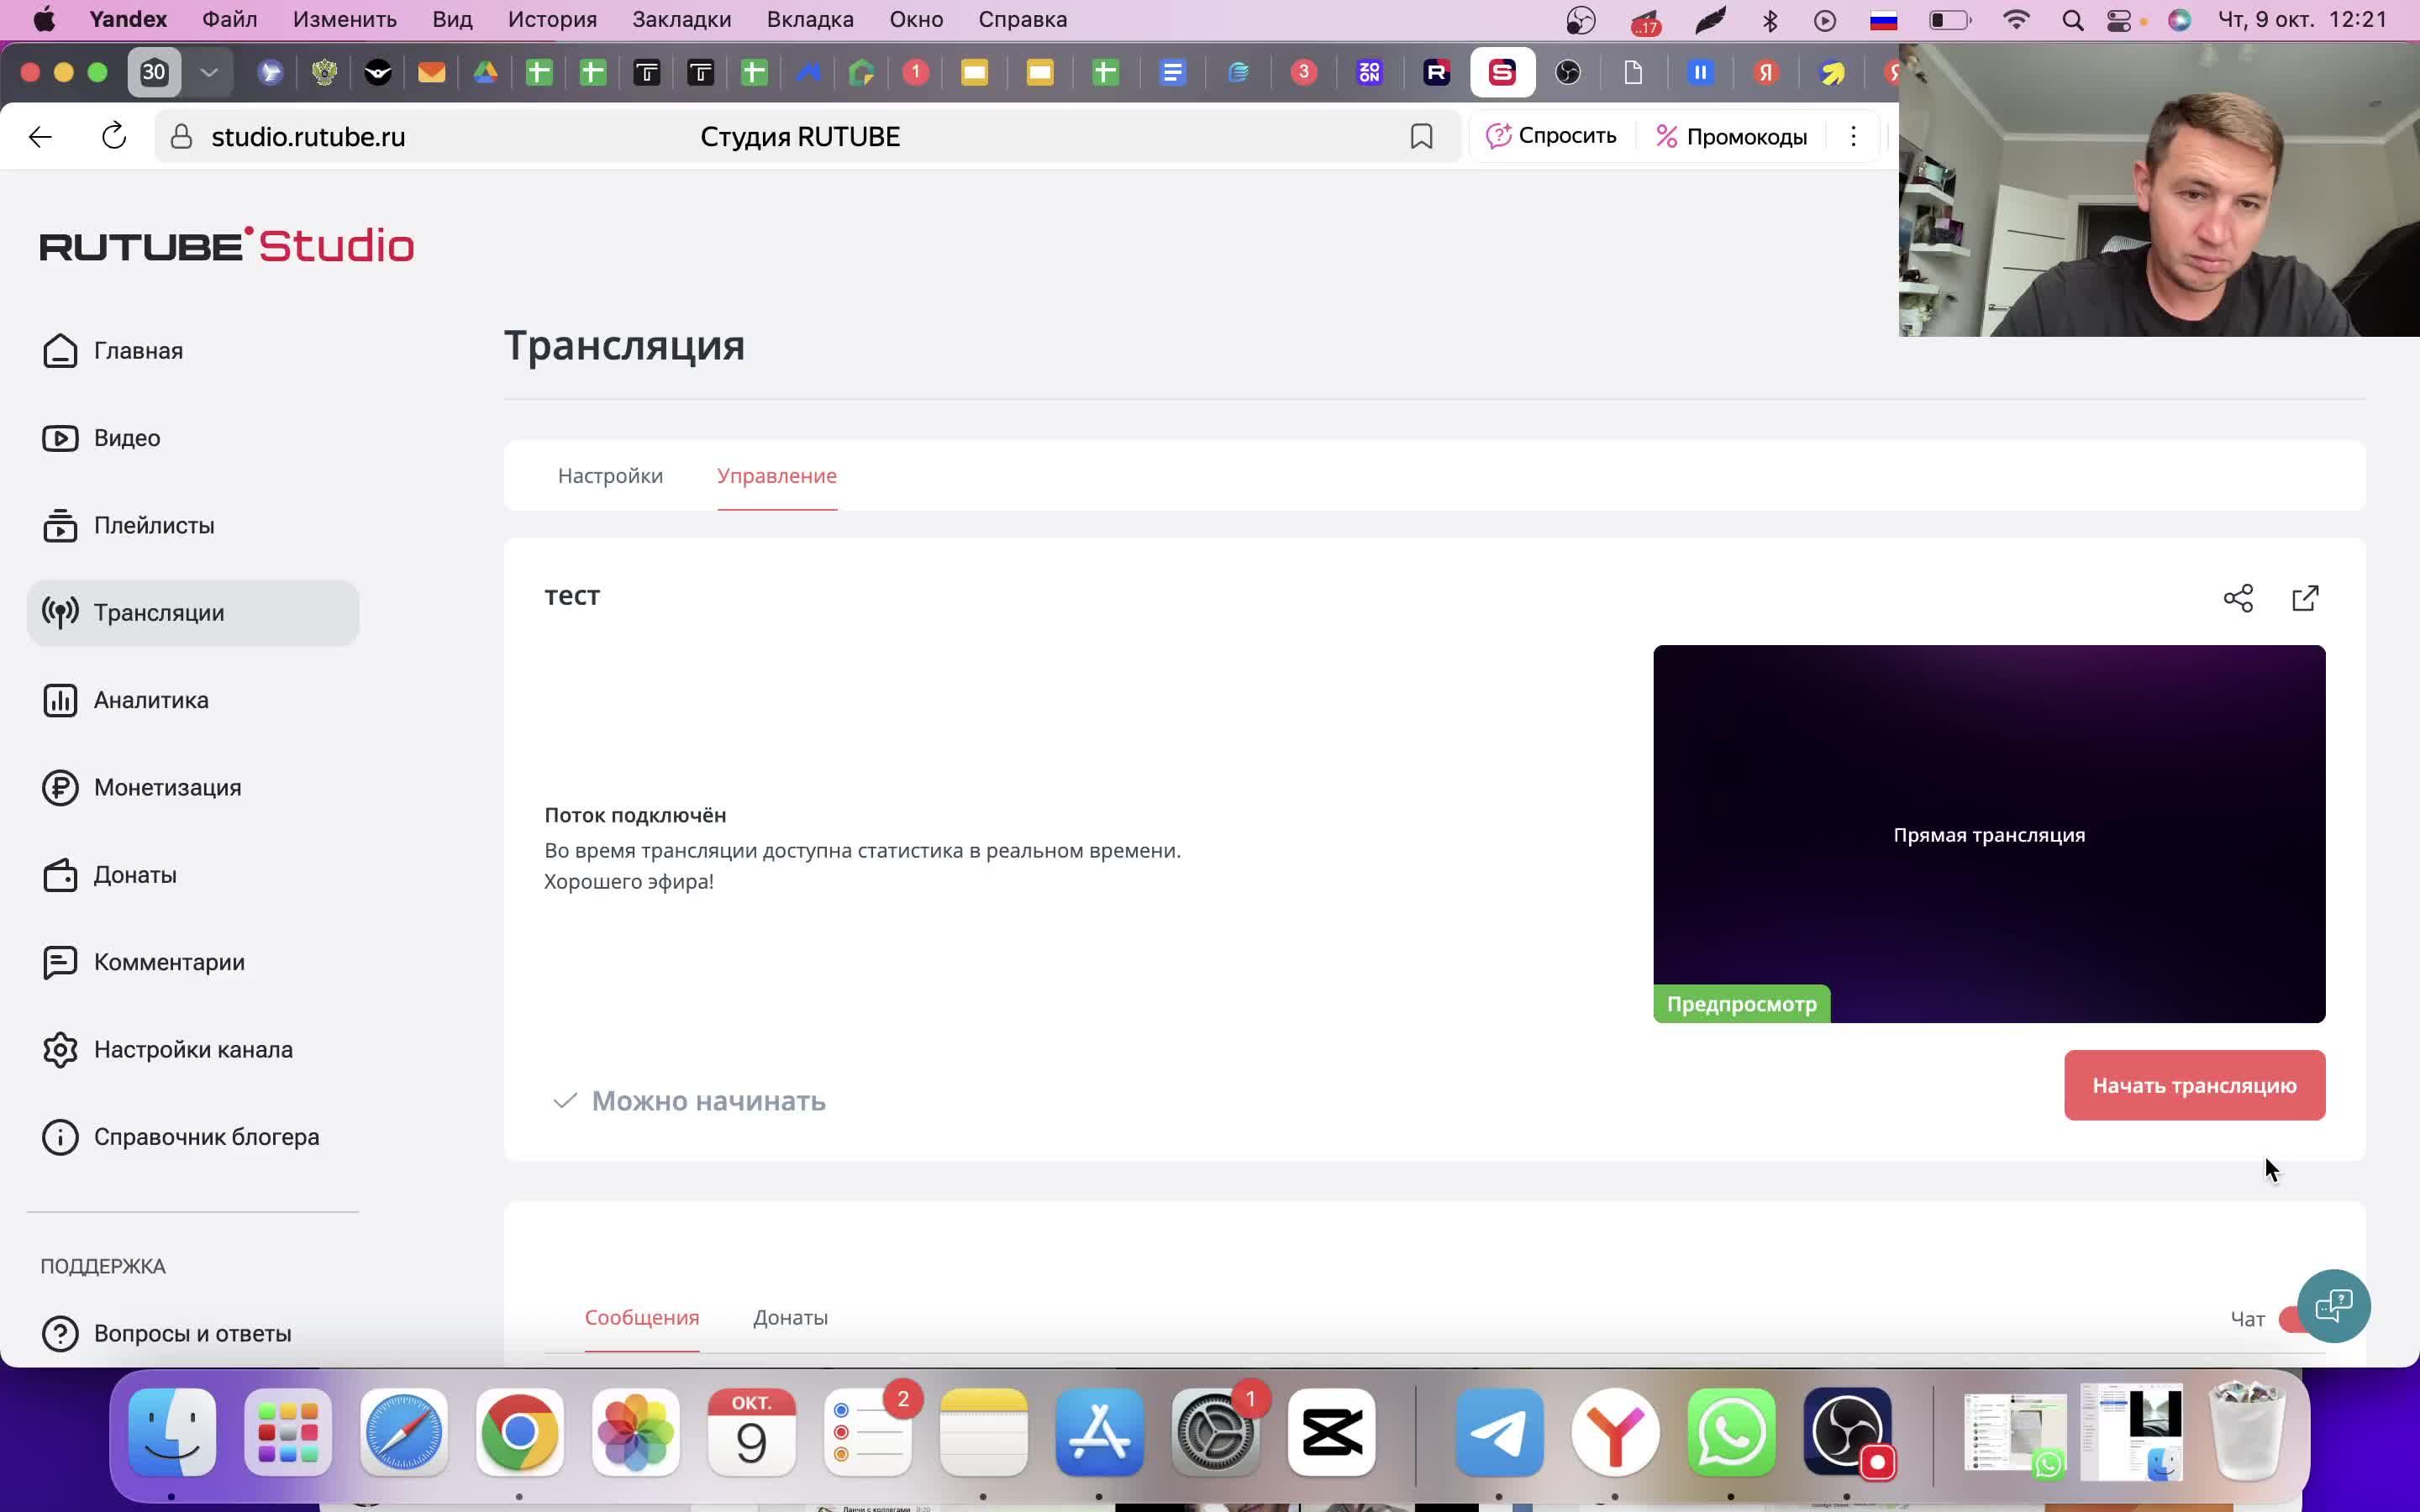Viewport: 2420px width, 1512px height.
Task: Go to Аналитика section
Action: 150,700
